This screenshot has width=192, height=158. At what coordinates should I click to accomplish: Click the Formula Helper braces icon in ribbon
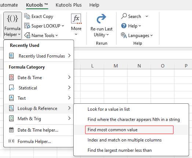pyautogui.click(x=12, y=19)
